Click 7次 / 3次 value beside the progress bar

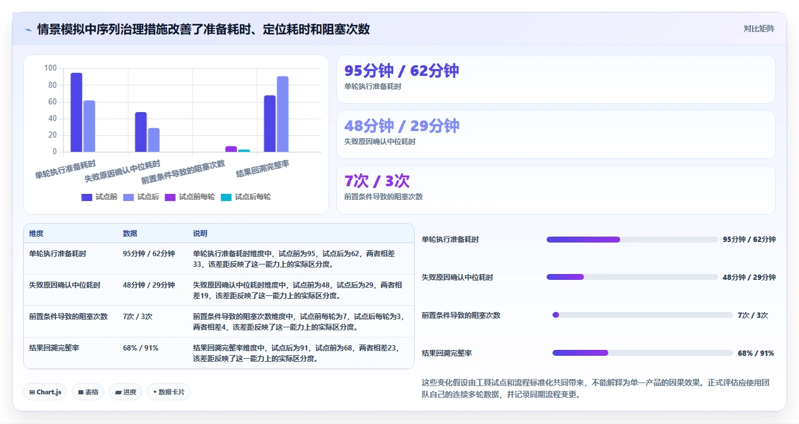(x=753, y=315)
